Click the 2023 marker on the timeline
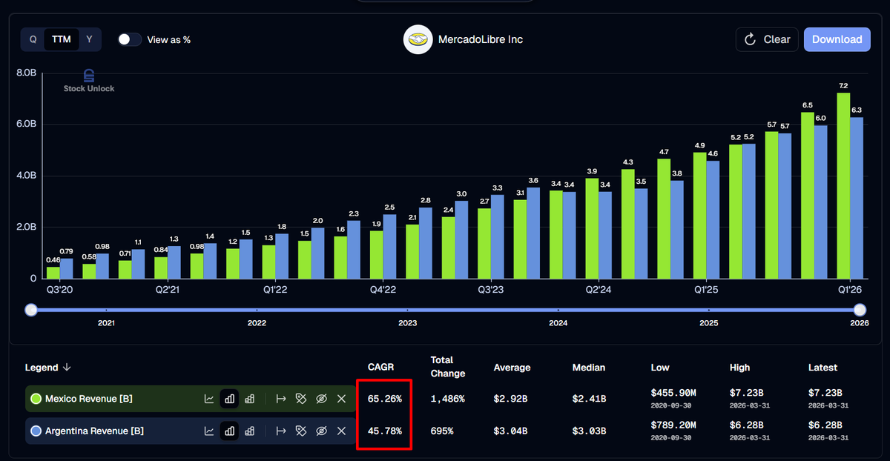The image size is (890, 461). click(x=407, y=323)
